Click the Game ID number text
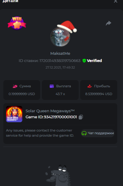Screen dimensions: 123x186 [x=60, y=117]
